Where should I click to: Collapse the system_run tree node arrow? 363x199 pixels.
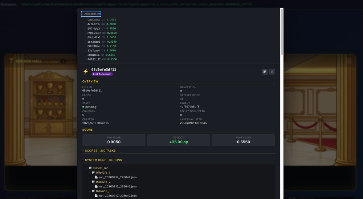pyautogui.click(x=86, y=168)
